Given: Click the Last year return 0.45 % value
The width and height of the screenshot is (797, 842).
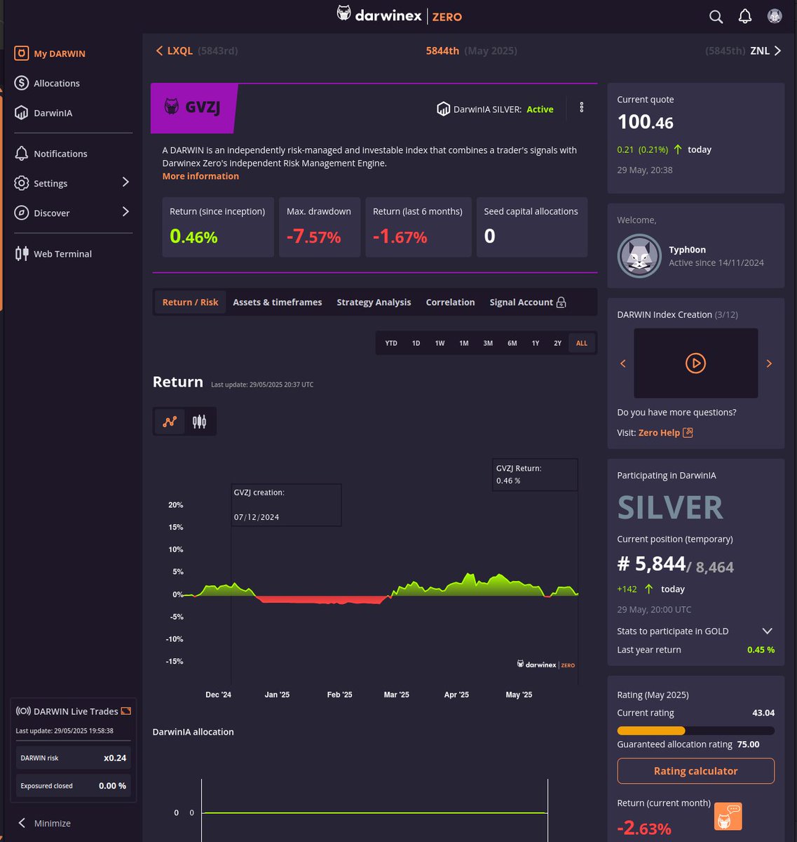Looking at the screenshot, I should tap(761, 650).
